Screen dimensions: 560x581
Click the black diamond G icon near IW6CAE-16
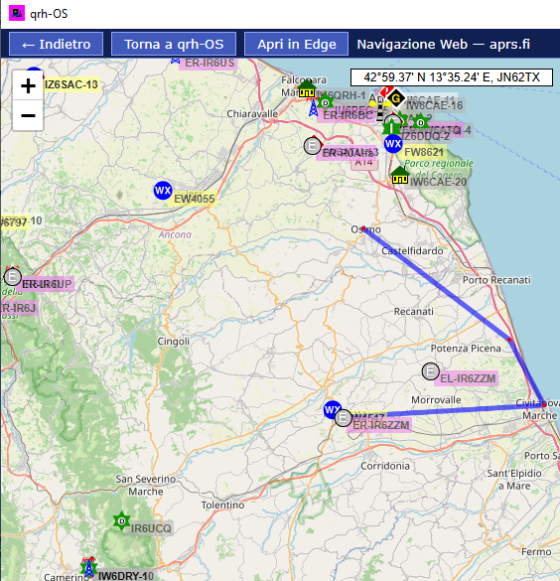396,98
